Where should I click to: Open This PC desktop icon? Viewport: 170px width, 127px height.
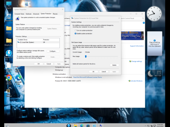9,5
